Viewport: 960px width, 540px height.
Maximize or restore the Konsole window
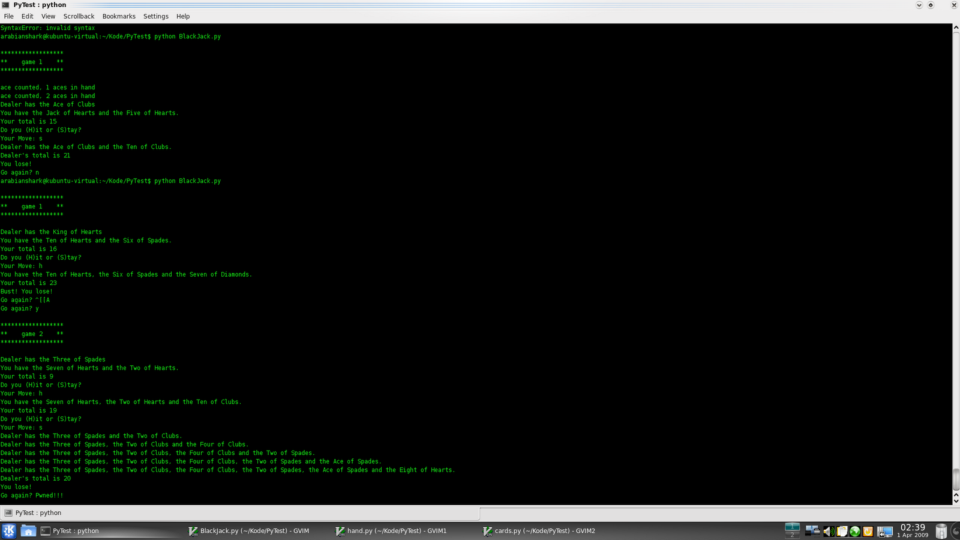(x=931, y=5)
